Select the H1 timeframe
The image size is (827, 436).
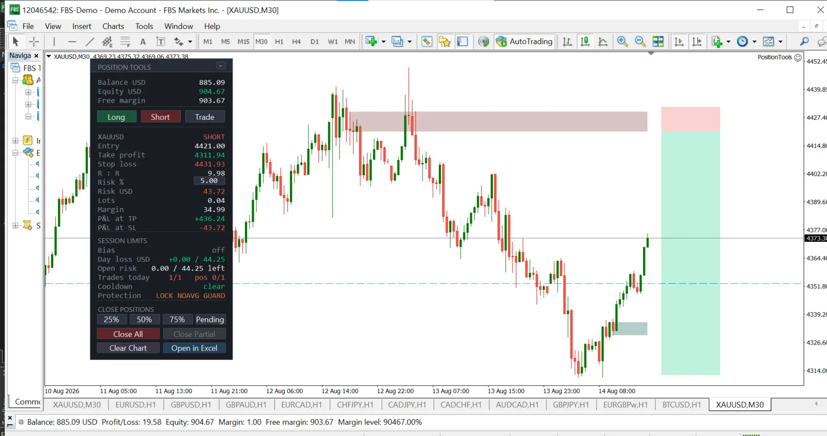(279, 41)
